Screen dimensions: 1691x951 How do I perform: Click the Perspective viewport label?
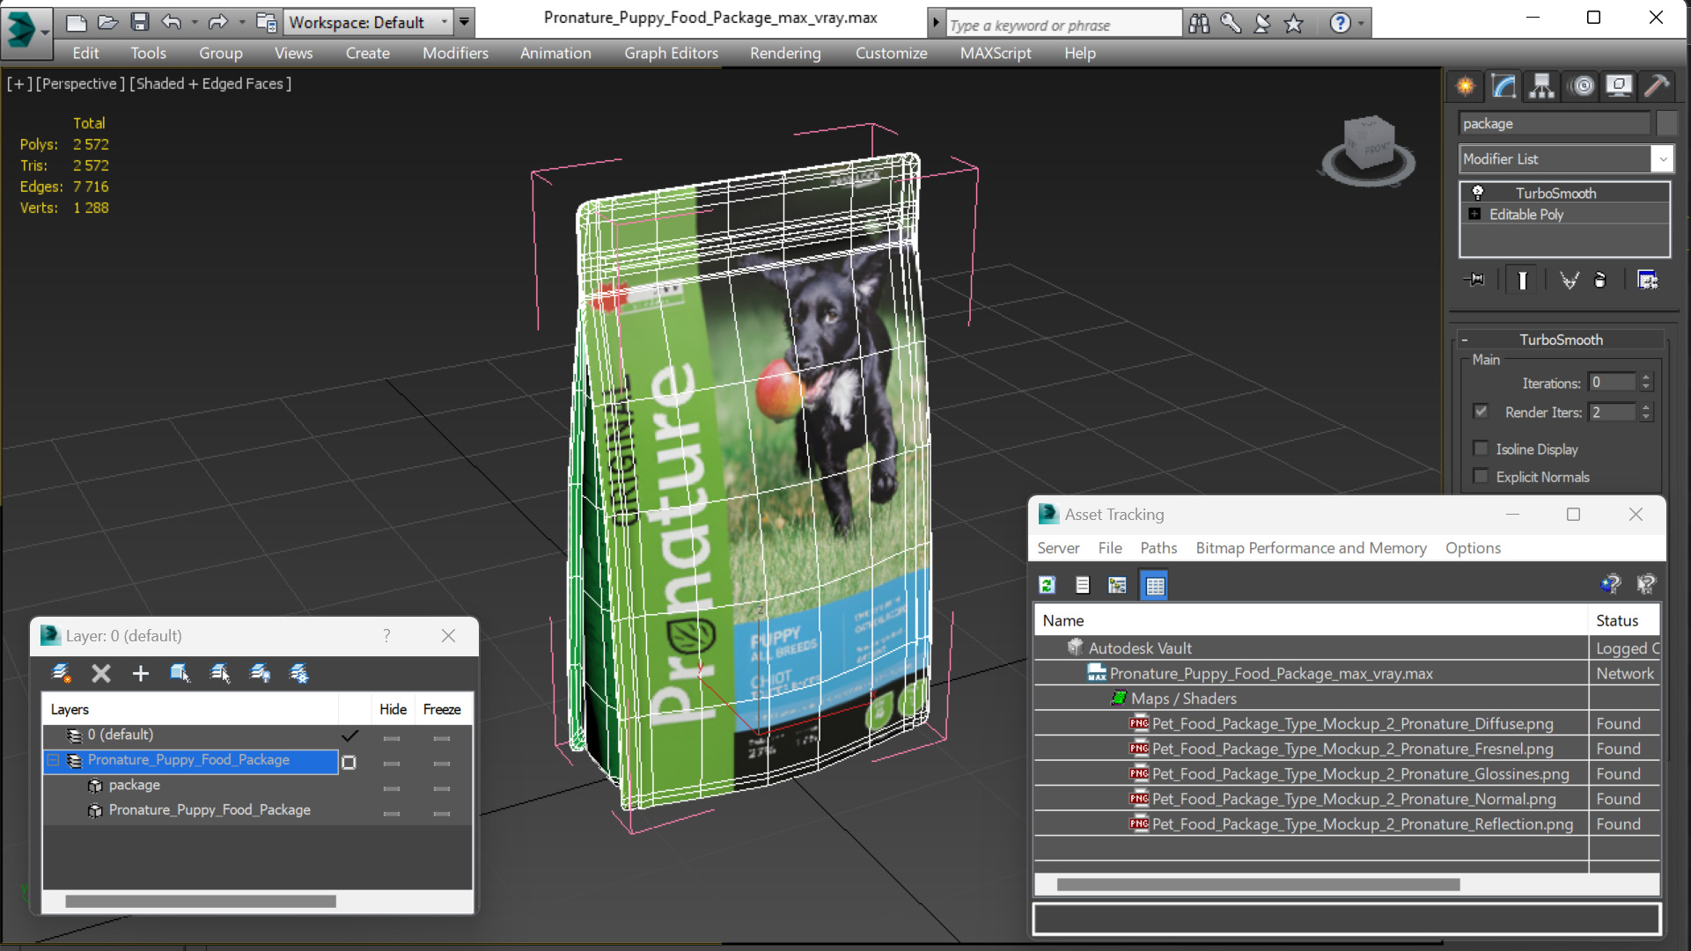[78, 84]
